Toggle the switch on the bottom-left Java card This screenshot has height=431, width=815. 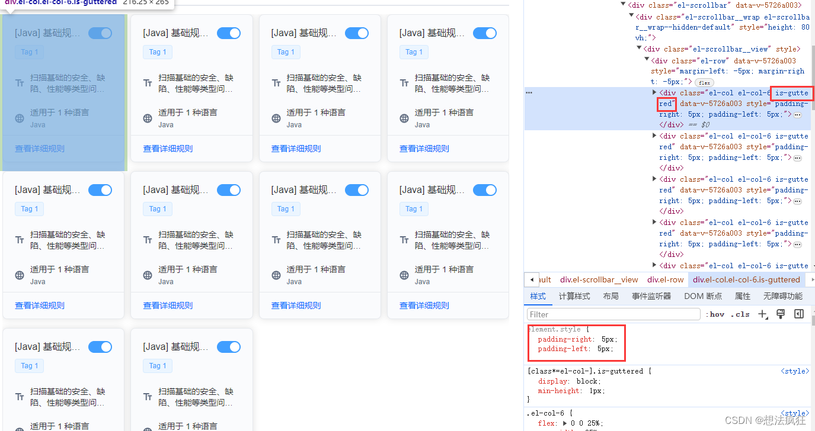(100, 346)
